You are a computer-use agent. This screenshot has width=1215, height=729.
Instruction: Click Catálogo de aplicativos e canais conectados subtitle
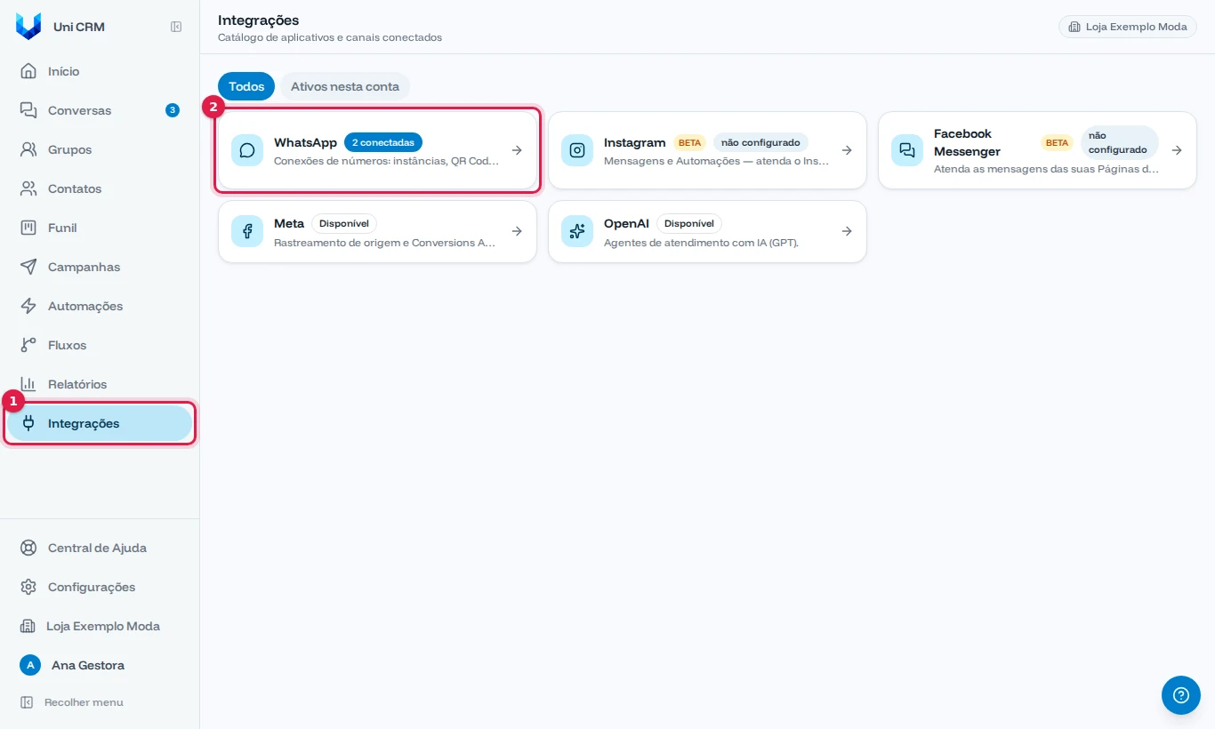tap(330, 37)
